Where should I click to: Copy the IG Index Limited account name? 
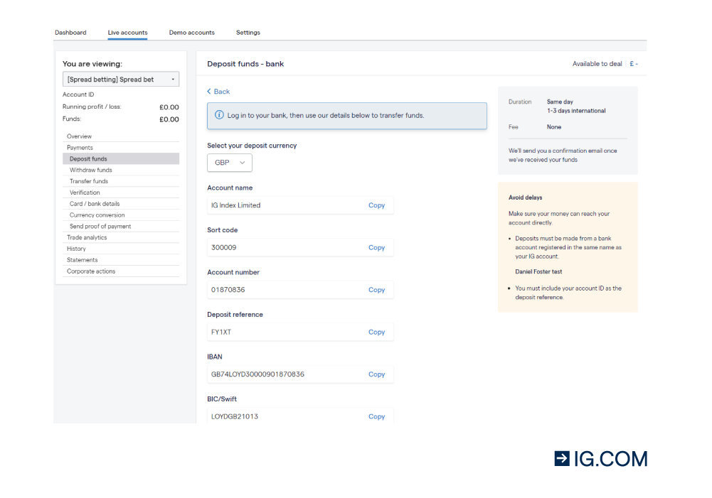(x=376, y=205)
